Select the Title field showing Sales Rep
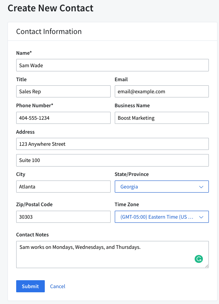 point(63,91)
